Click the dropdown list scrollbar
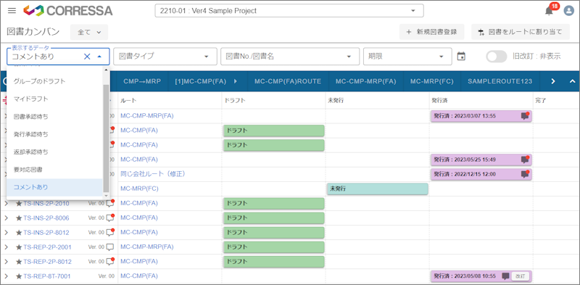Image resolution: width=580 pixels, height=285 pixels. (106, 138)
